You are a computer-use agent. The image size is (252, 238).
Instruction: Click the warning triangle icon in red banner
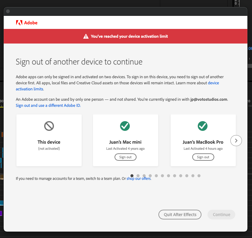point(86,36)
